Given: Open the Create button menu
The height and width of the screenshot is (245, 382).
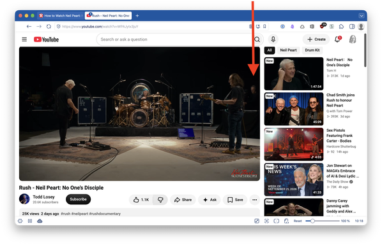Looking at the screenshot, I should (x=316, y=39).
